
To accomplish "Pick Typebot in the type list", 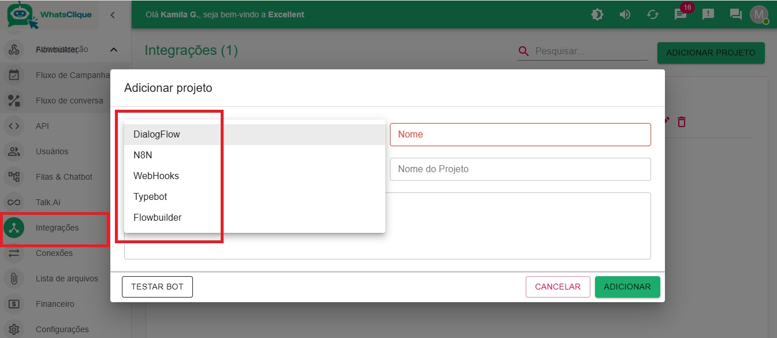I will [150, 197].
